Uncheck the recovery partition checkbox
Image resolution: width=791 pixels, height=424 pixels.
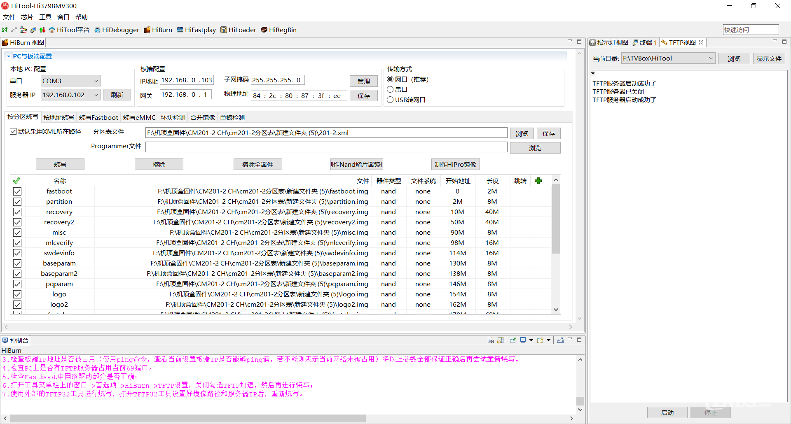(x=17, y=212)
